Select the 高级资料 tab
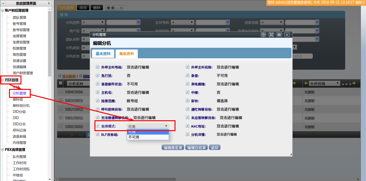Image resolution: width=366 pixels, height=181 pixels. [x=126, y=54]
